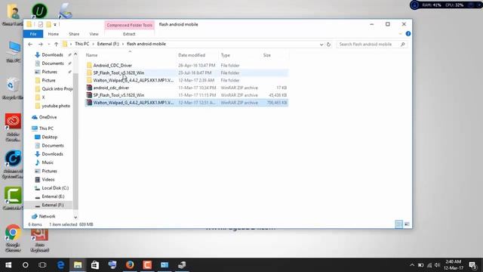Click New folder quick access icon
483x272 pixels.
tap(48, 24)
